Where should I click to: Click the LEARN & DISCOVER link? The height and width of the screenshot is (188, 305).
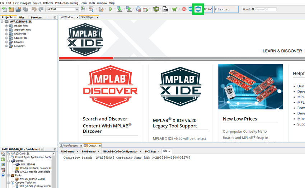[x=282, y=51]
